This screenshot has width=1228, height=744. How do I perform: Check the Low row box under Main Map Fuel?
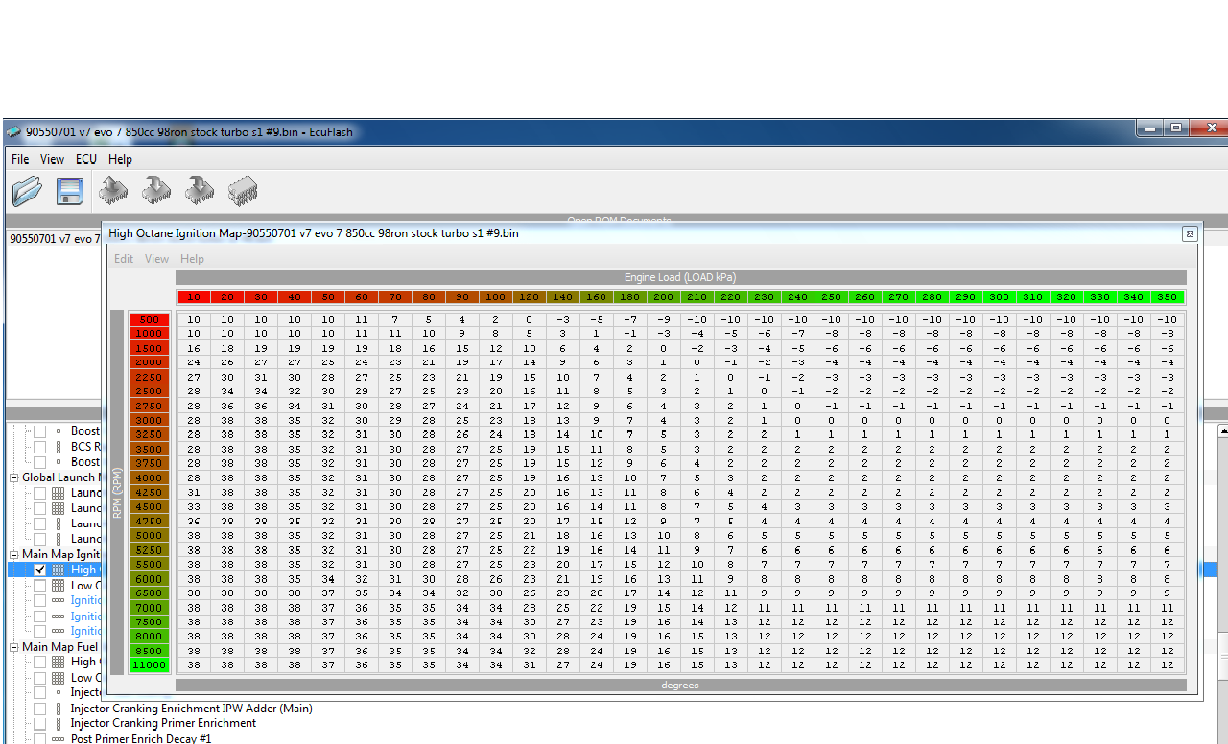coord(39,677)
